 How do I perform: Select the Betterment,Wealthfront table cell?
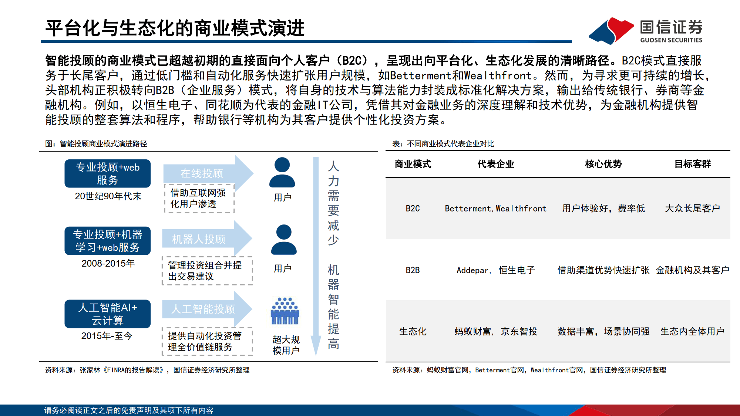495,208
